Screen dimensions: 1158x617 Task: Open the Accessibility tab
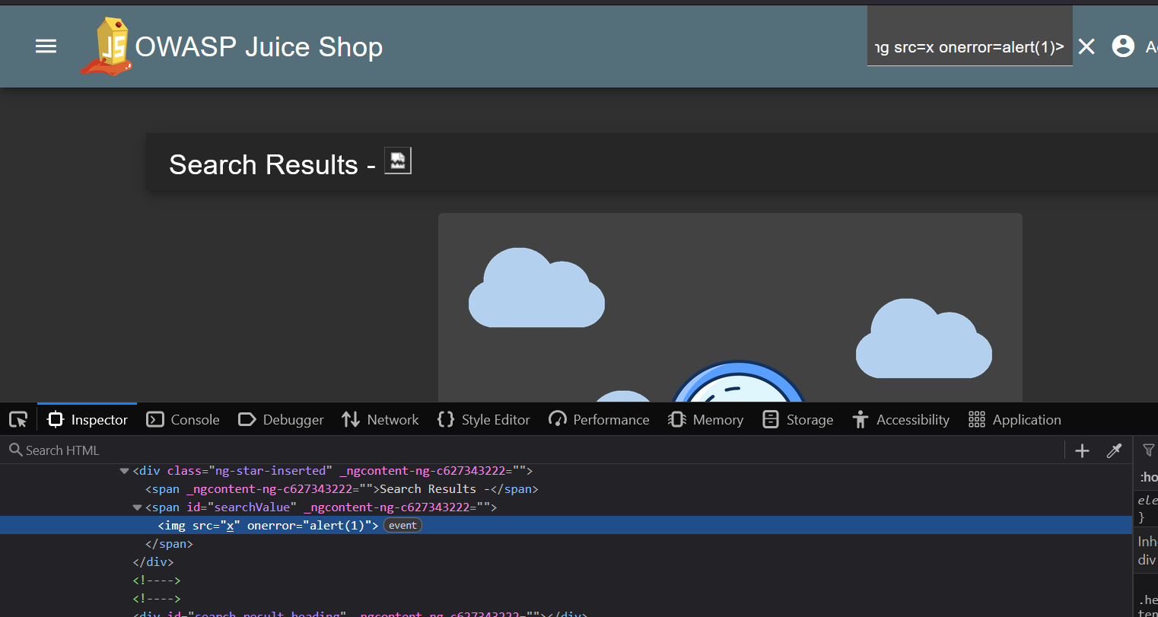901,419
